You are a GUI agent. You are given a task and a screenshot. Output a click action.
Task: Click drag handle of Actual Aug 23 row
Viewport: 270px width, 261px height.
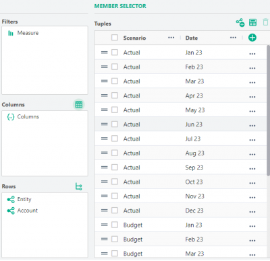click(104, 153)
